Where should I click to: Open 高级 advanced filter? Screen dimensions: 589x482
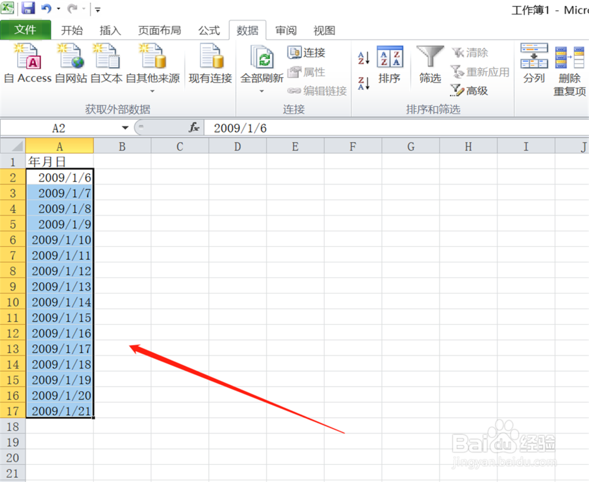click(469, 90)
